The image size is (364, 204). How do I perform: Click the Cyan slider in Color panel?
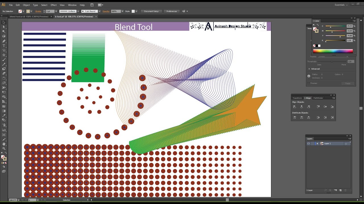tap(335, 26)
